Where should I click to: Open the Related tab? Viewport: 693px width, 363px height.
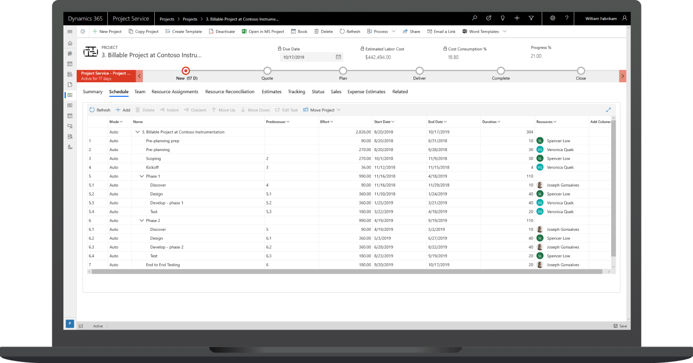click(400, 92)
